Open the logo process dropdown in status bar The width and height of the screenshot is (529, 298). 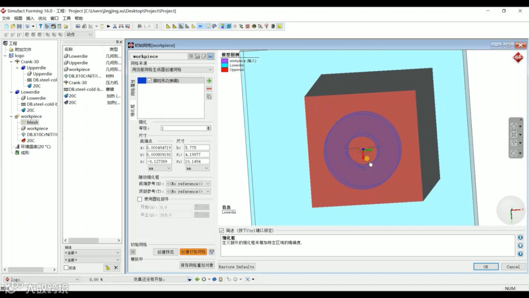click(42, 279)
